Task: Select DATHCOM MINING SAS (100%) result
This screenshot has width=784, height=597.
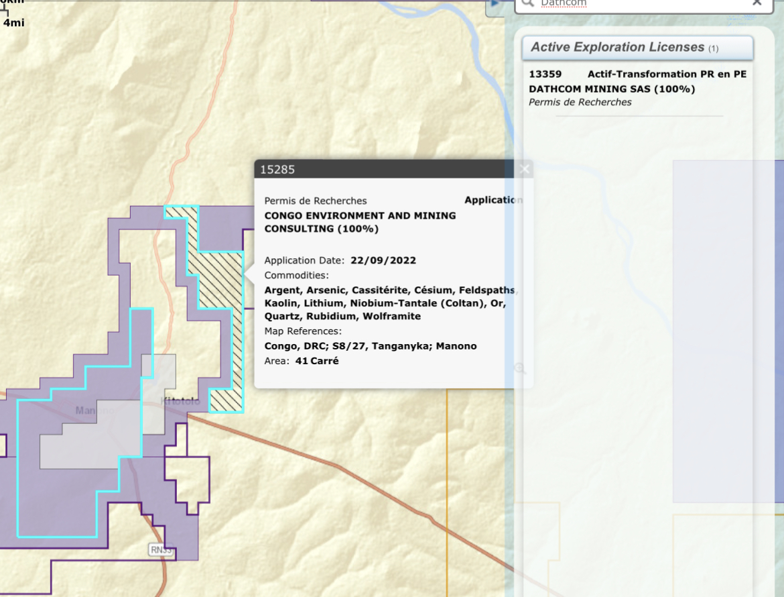Action: tap(611, 89)
